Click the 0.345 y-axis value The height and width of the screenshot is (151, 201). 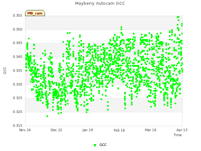[x=18, y=43]
